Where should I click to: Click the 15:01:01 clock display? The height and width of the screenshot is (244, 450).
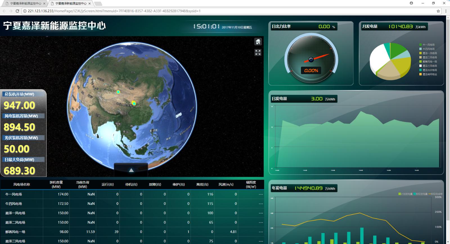click(x=206, y=26)
